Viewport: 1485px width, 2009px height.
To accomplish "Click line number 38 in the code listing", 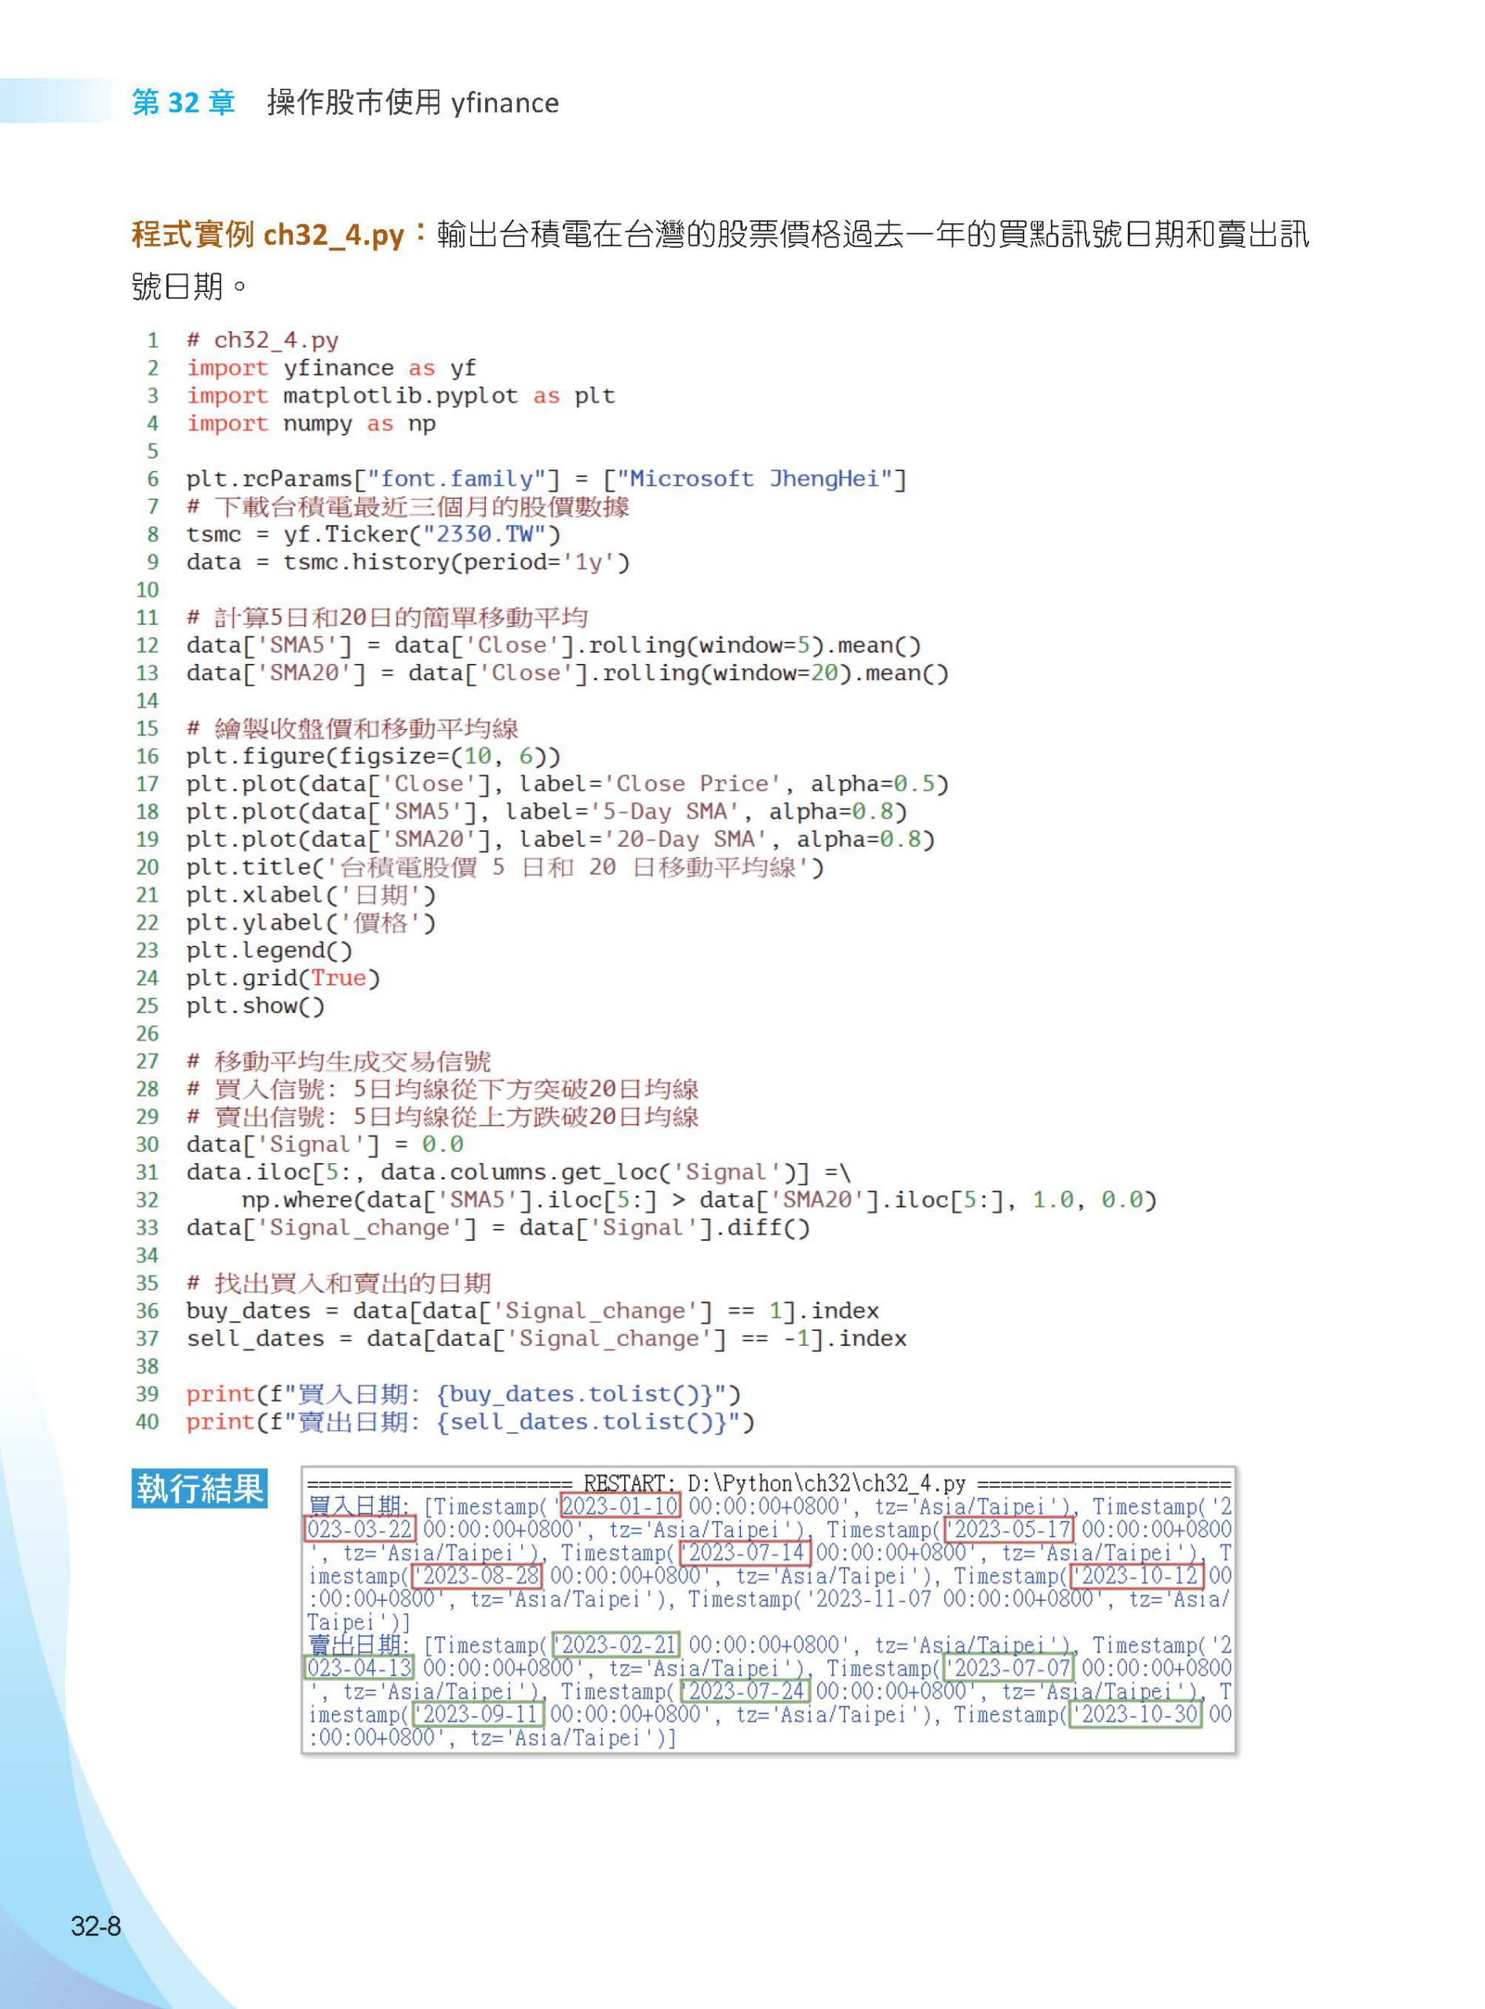I will (148, 1367).
